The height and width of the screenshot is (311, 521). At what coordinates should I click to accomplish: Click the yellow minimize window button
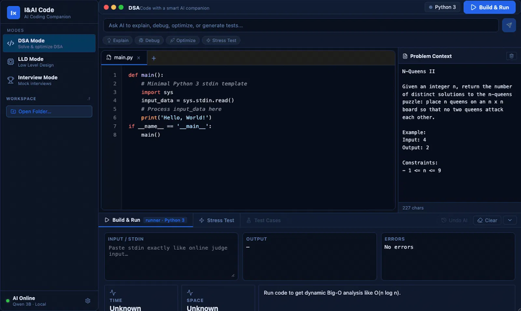[114, 7]
